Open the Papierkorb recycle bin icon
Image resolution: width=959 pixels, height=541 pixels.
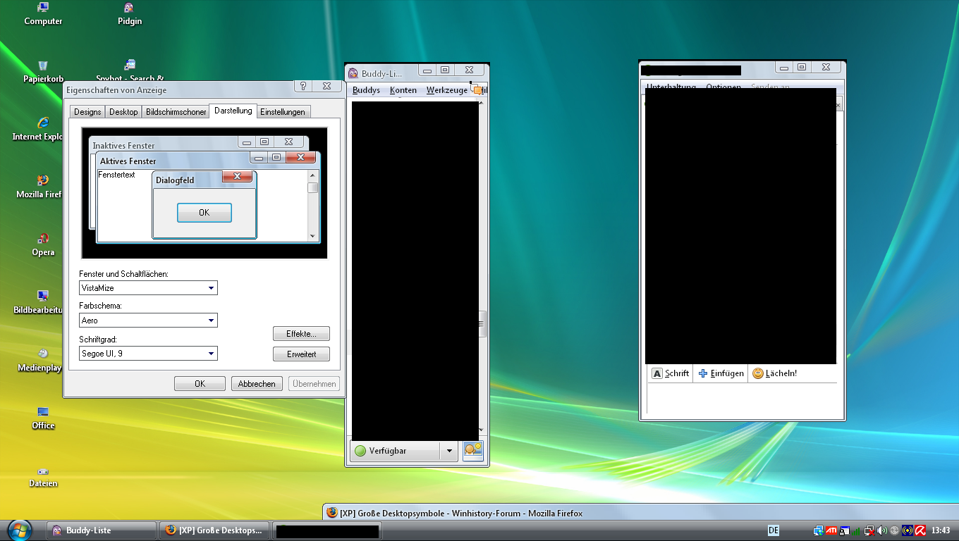[43, 66]
